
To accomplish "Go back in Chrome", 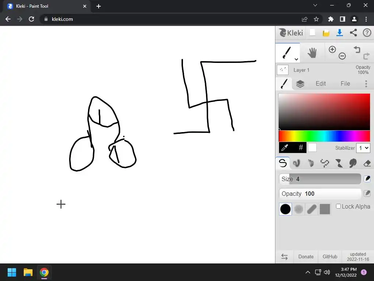I will (8, 19).
